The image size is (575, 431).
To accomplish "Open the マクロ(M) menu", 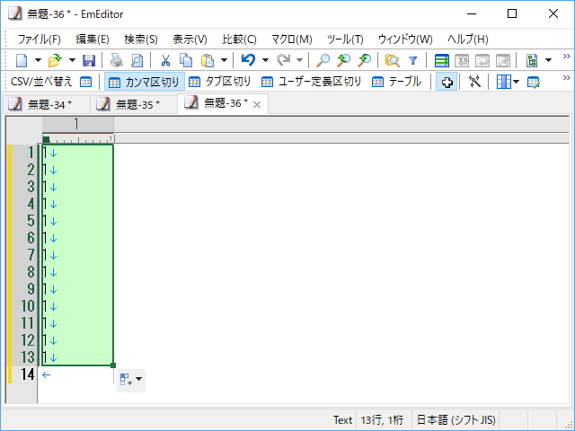I will (x=291, y=39).
